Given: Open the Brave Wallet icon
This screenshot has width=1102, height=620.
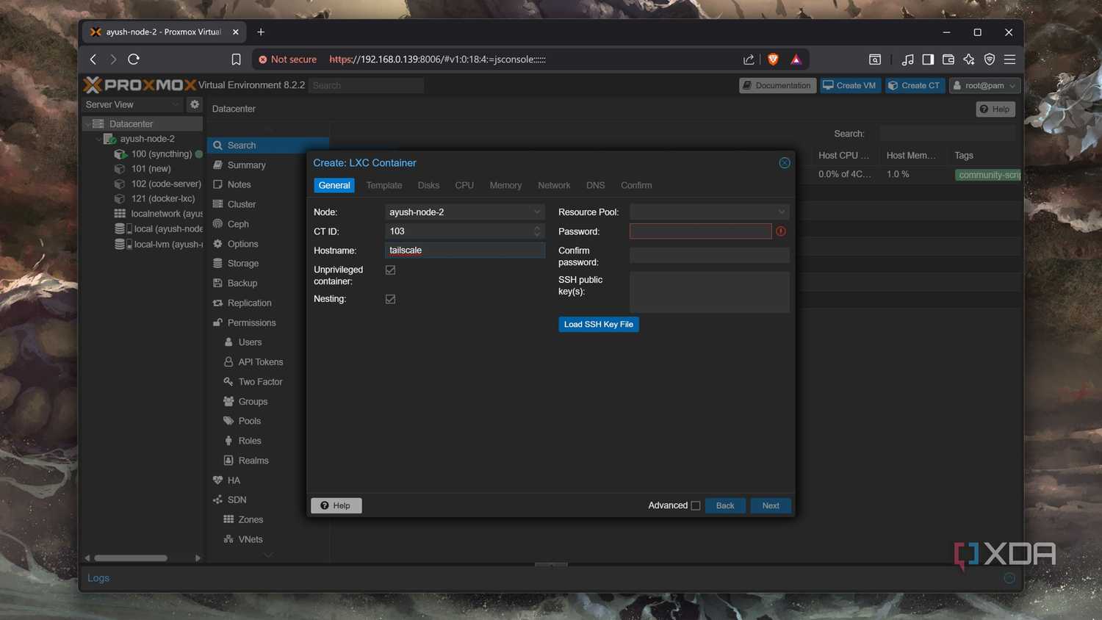Looking at the screenshot, I should tap(948, 60).
